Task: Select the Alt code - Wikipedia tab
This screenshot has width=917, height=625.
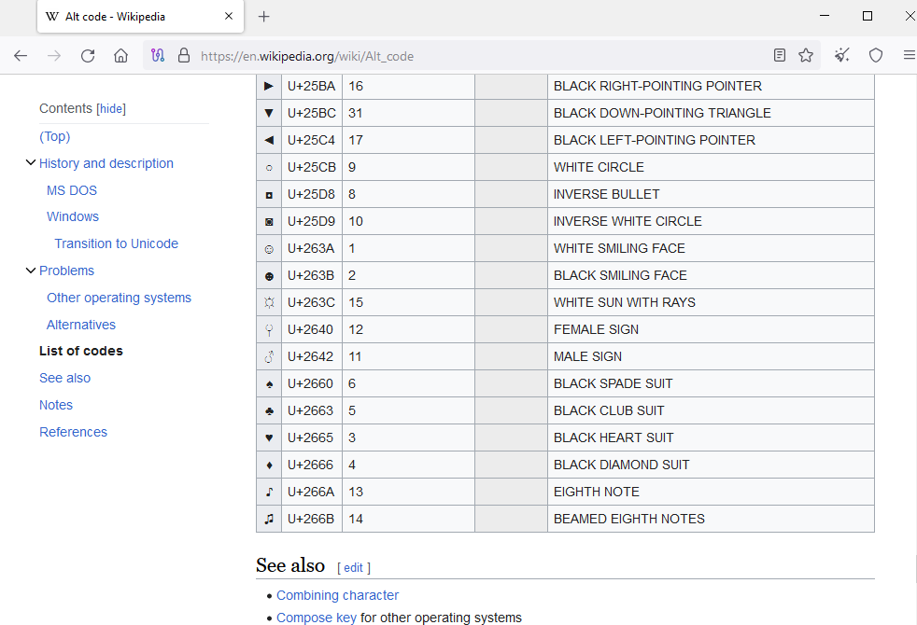Action: coord(140,17)
